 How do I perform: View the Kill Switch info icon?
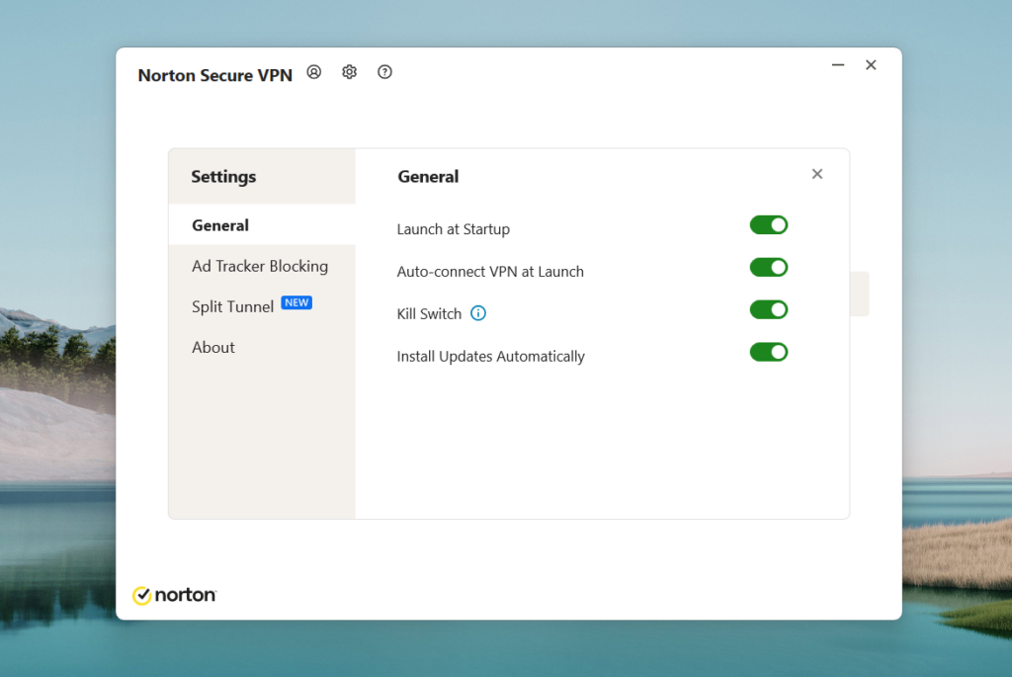(477, 313)
